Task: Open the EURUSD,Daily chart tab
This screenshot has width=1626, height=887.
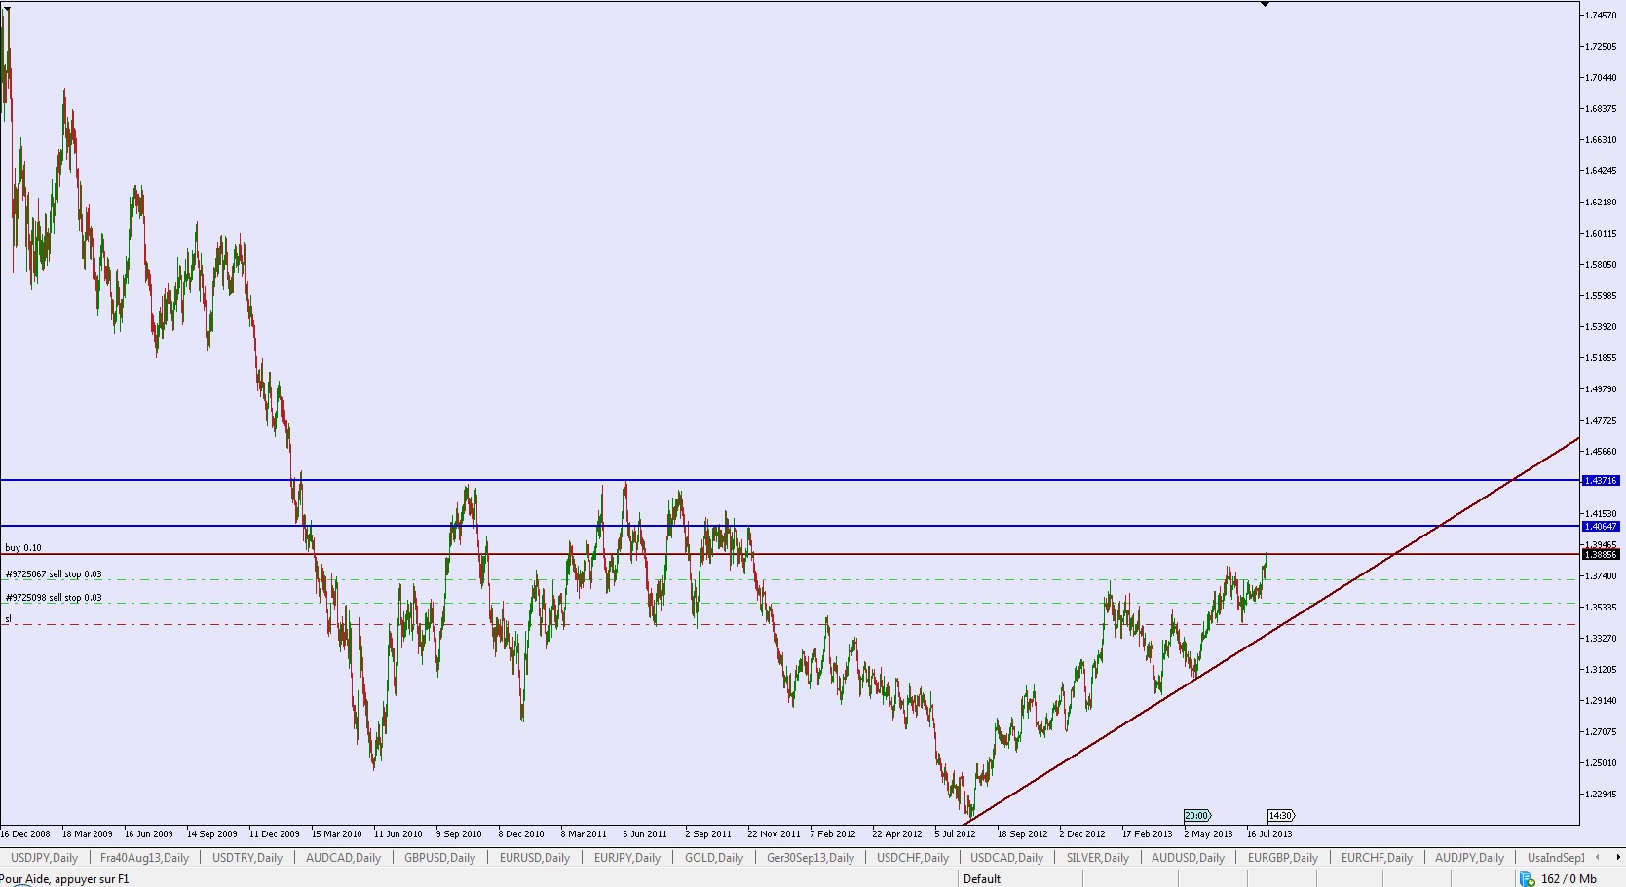Action: [534, 858]
